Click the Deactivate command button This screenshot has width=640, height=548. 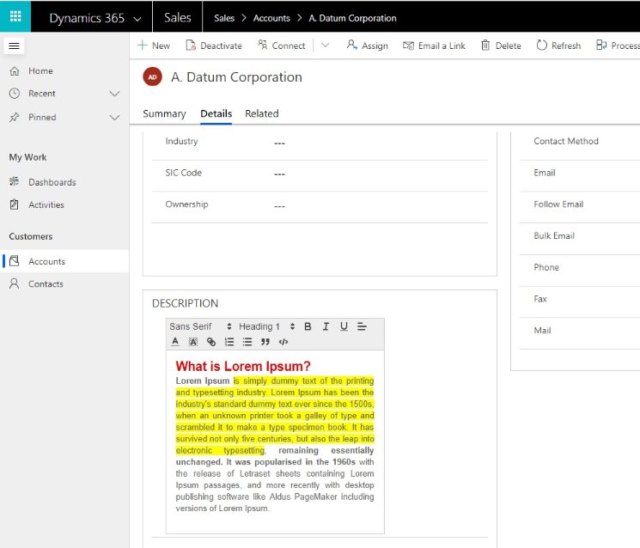(x=214, y=46)
